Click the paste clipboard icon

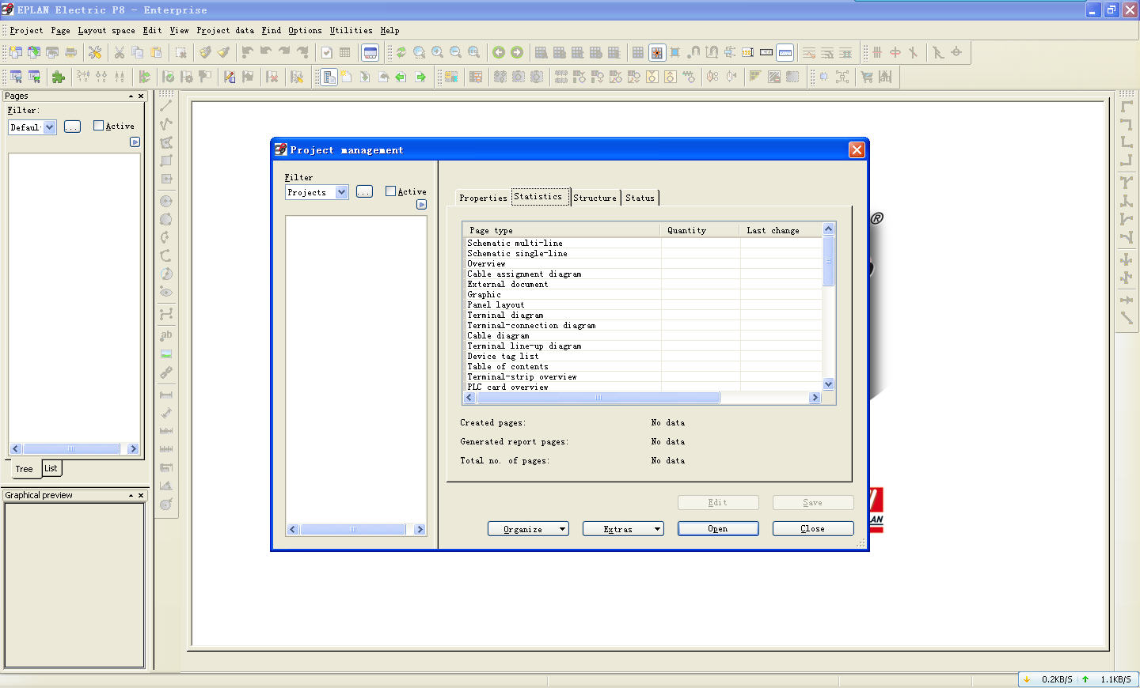point(156,52)
